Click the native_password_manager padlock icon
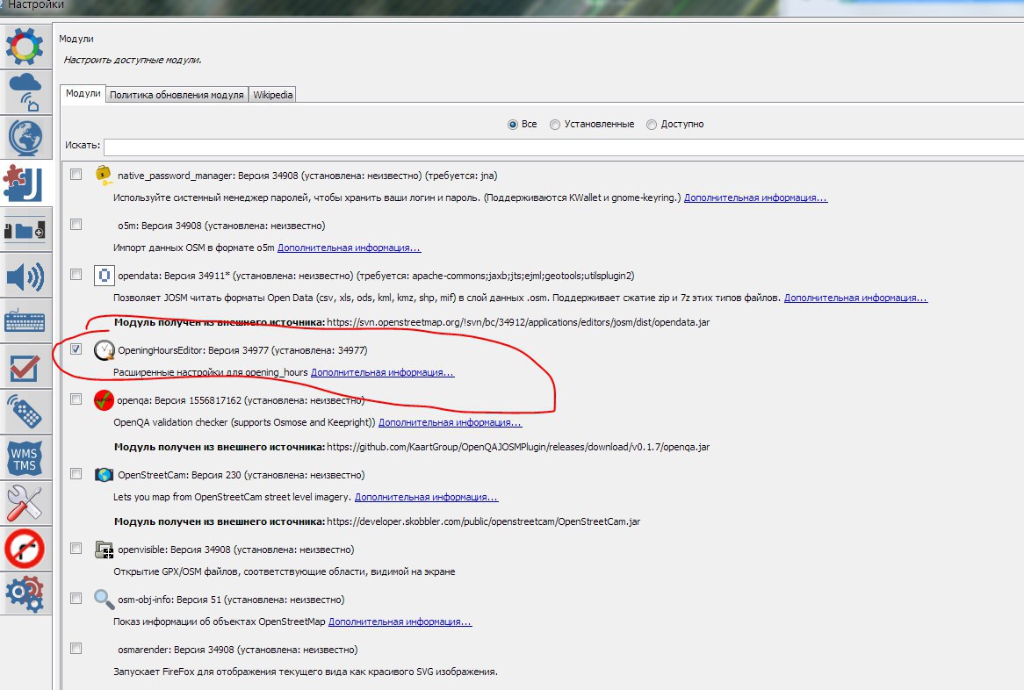 [x=103, y=175]
